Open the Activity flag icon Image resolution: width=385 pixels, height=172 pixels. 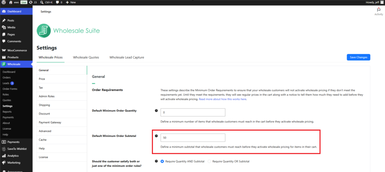click(378, 10)
